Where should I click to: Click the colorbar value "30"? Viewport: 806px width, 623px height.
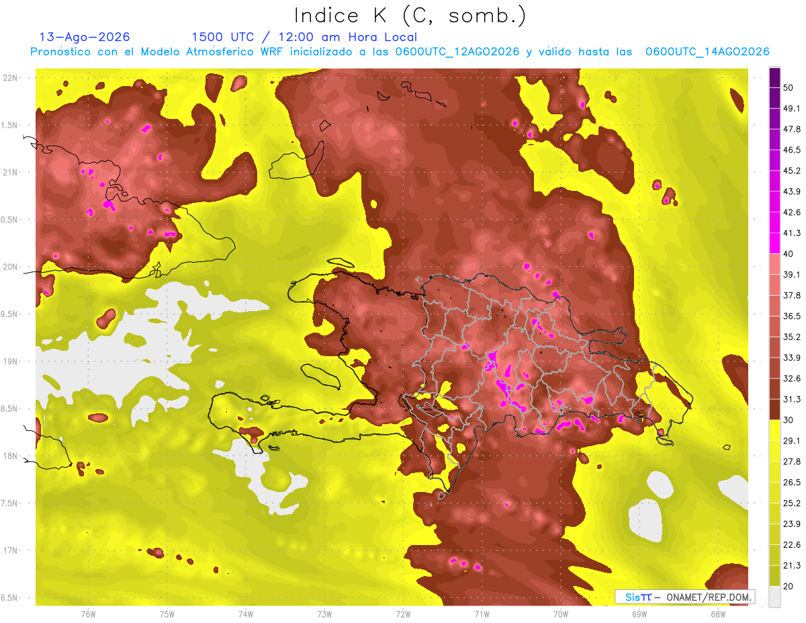coord(789,420)
